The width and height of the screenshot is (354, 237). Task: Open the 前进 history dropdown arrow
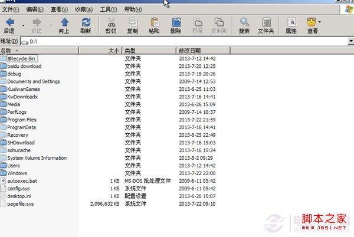pyautogui.click(x=51, y=25)
